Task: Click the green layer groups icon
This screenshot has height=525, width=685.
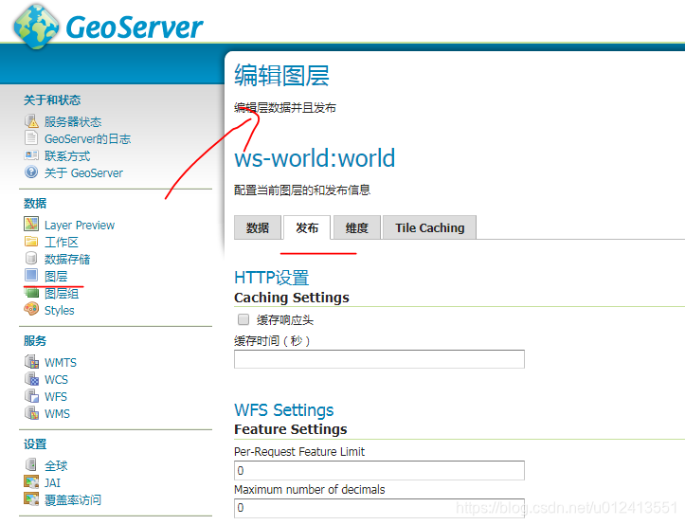Action: coord(31,292)
